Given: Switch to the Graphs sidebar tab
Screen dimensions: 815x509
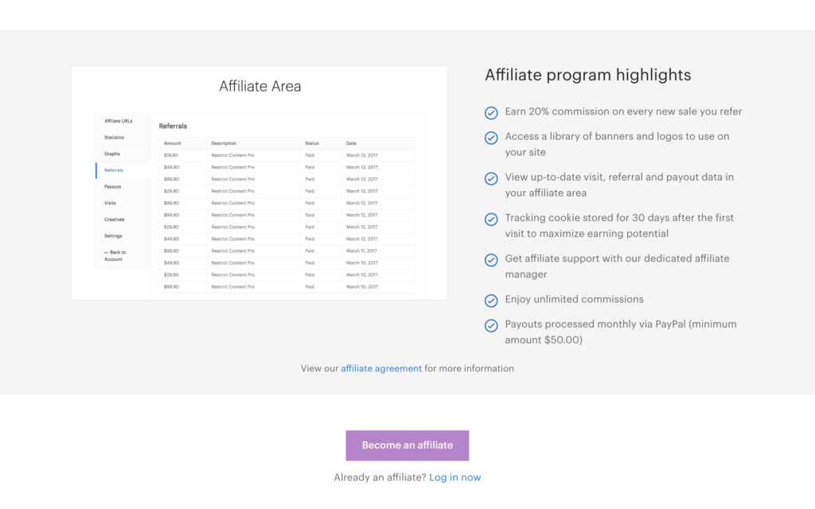Looking at the screenshot, I should 112,153.
